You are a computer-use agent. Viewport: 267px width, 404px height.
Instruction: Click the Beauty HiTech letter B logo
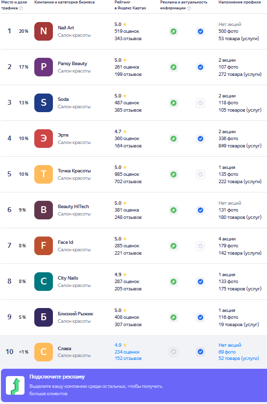point(44,210)
